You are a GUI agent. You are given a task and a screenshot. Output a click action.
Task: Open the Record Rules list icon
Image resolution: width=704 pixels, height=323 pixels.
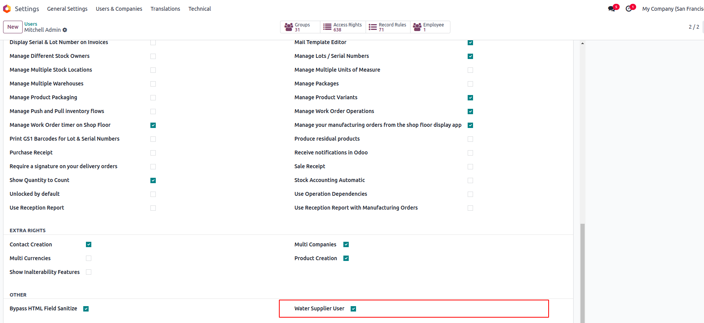(x=373, y=27)
